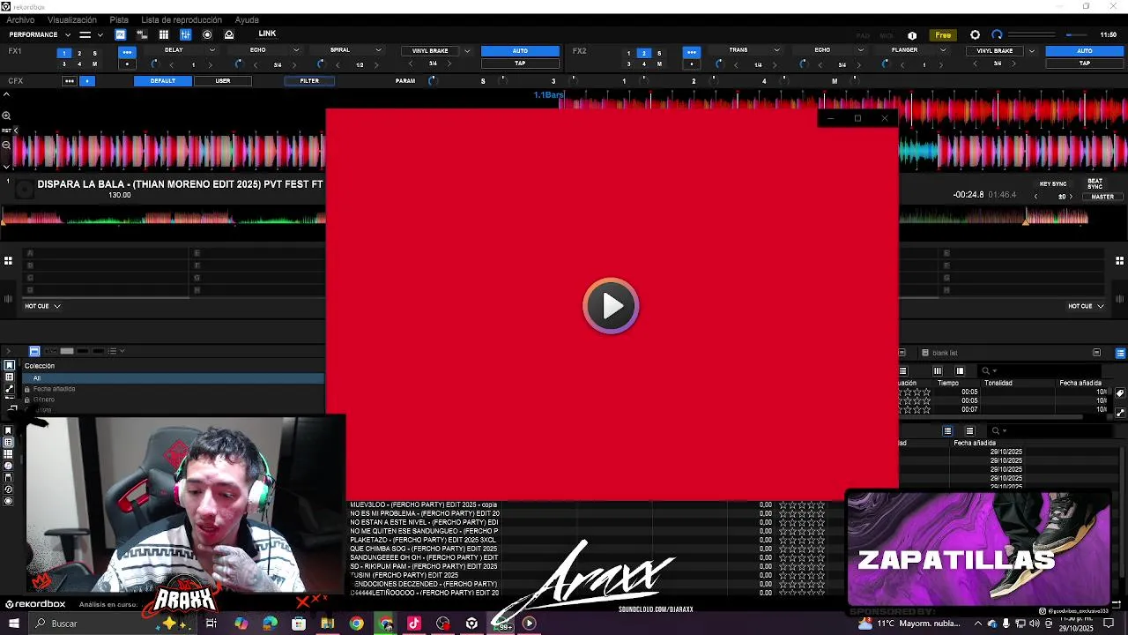1128x635 pixels.
Task: Assign FX1 to deck 2
Action: (79, 53)
